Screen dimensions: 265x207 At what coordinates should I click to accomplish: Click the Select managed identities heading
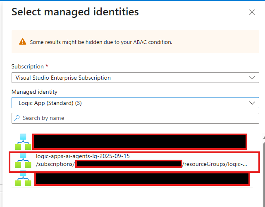(x=75, y=12)
